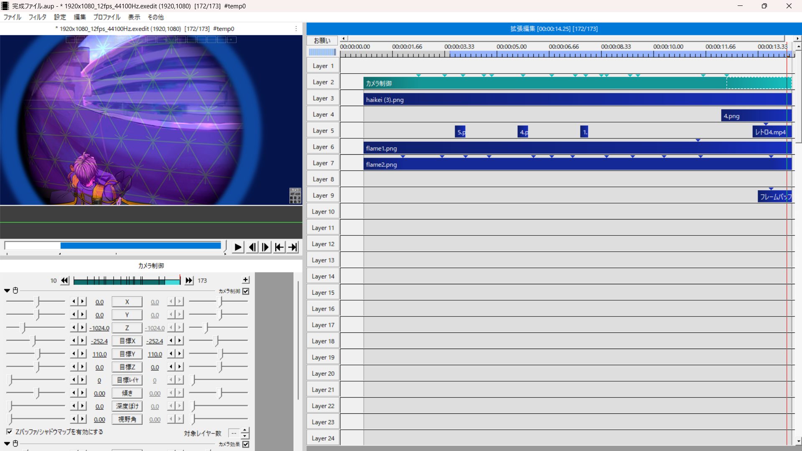Image resolution: width=802 pixels, height=451 pixels.
Task: Collapse the カメラ制御 section triangle
Action: click(7, 290)
